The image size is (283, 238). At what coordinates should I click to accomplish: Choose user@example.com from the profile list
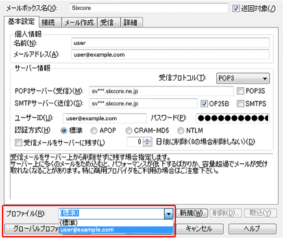[116, 230]
